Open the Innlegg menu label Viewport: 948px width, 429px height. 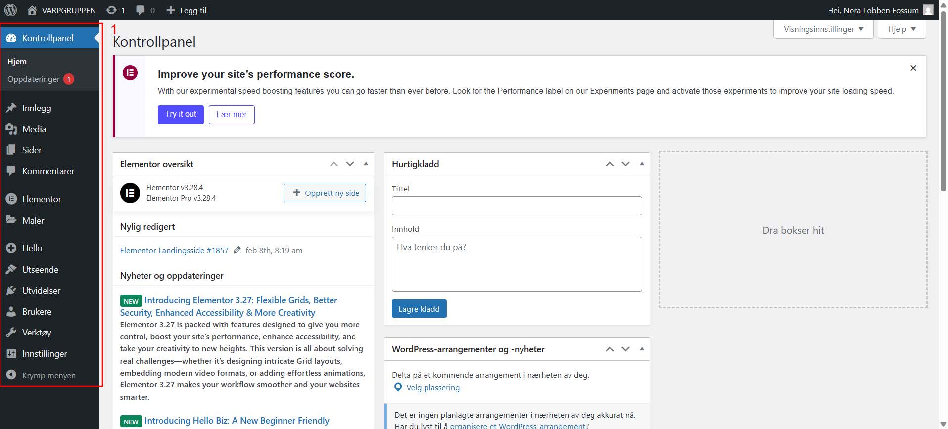click(37, 108)
